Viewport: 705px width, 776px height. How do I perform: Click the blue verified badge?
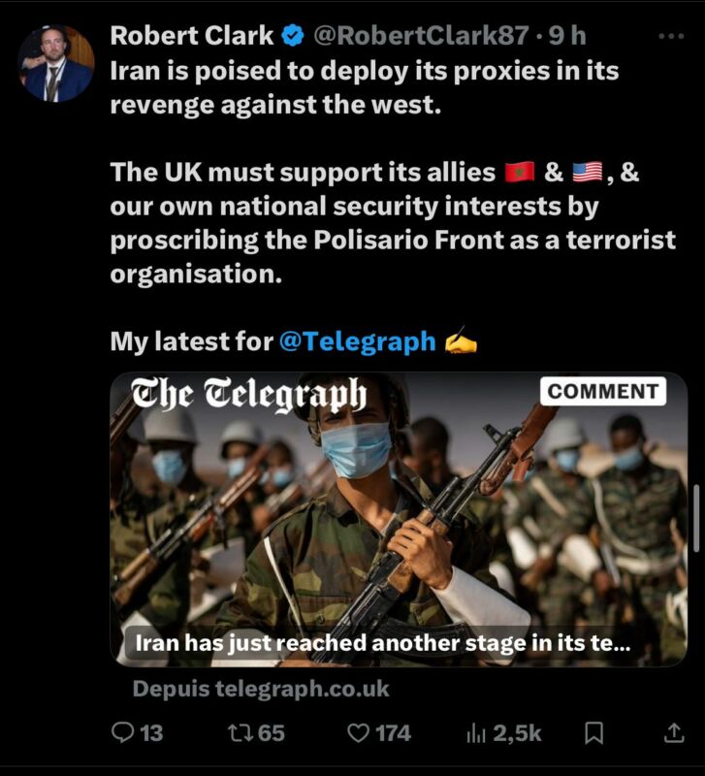tap(293, 36)
